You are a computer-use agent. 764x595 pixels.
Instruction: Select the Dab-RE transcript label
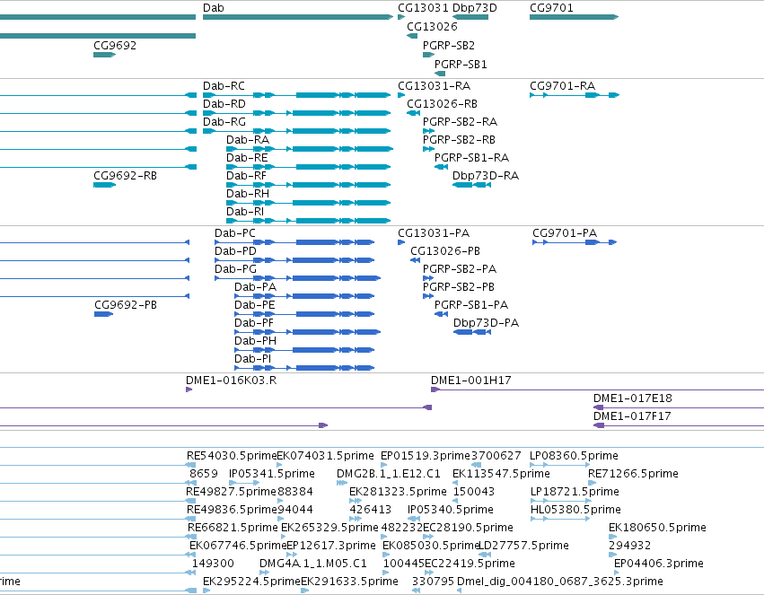[247, 158]
